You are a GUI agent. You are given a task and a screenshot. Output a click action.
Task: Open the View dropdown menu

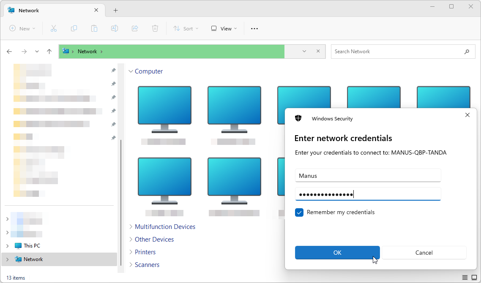pos(224,28)
